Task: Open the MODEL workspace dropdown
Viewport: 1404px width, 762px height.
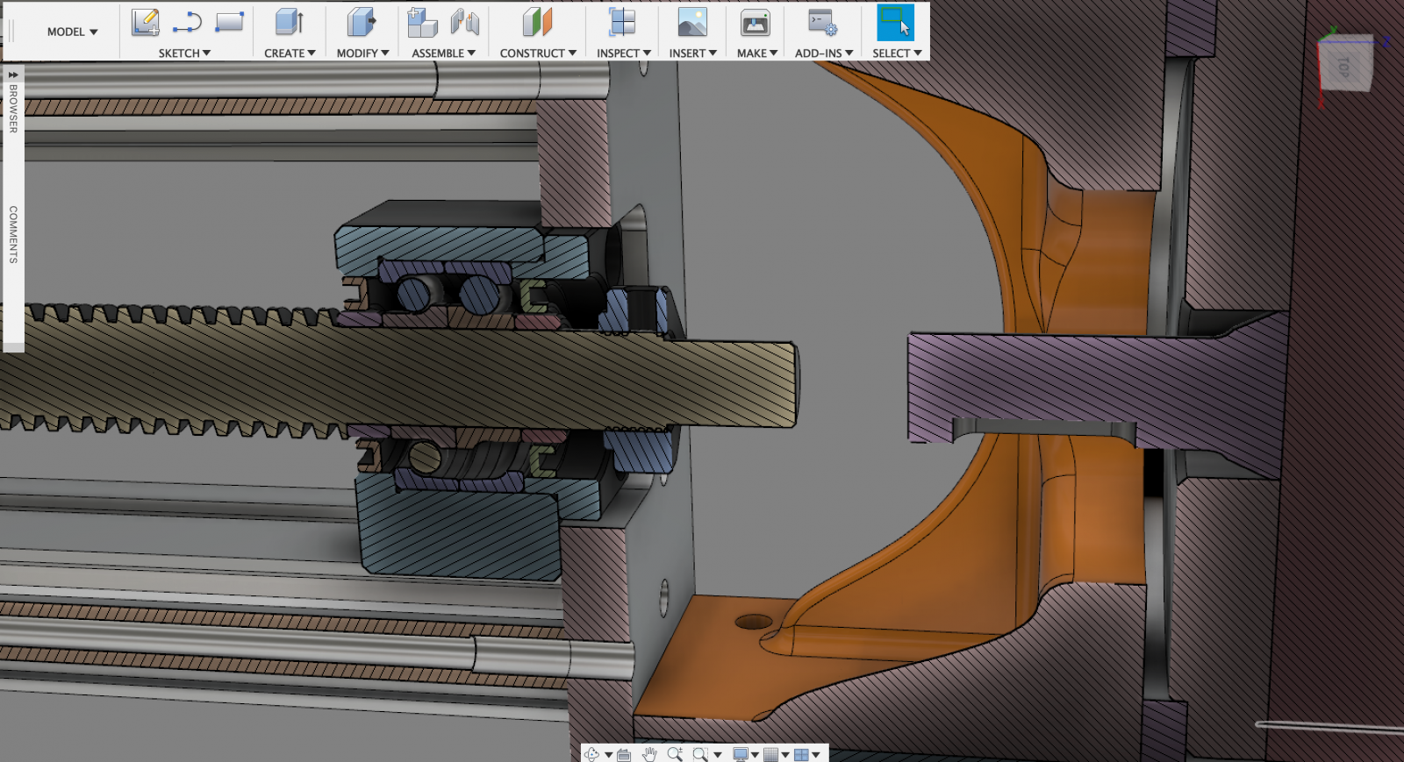Action: (72, 32)
